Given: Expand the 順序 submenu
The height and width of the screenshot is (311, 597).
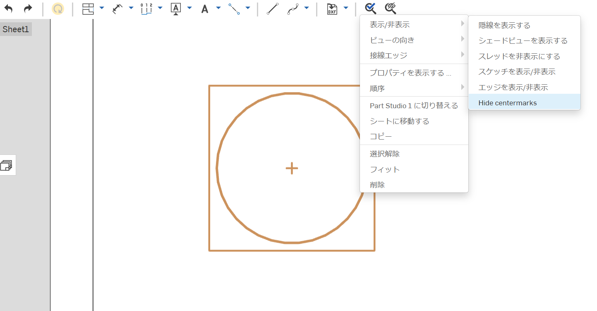Looking at the screenshot, I should pos(414,88).
